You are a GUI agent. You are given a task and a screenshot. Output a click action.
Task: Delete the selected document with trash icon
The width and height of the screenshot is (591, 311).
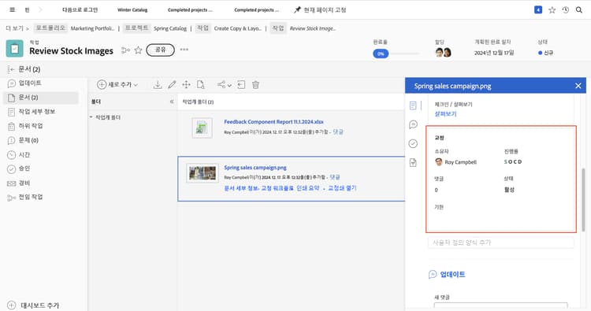(x=255, y=85)
